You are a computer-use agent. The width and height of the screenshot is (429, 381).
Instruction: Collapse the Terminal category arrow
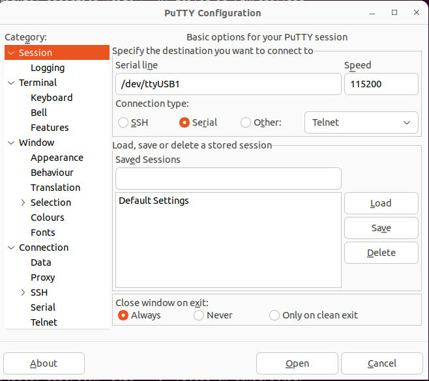click(11, 83)
